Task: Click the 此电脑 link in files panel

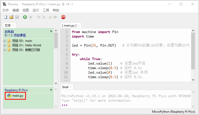Action: [x=9, y=32]
